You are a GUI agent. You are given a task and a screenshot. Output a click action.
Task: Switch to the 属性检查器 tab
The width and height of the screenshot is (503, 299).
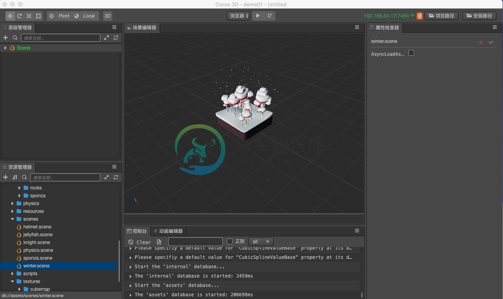click(x=384, y=28)
